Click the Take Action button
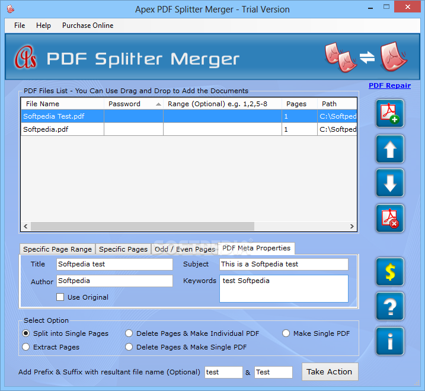The height and width of the screenshot is (391, 425). tap(330, 372)
